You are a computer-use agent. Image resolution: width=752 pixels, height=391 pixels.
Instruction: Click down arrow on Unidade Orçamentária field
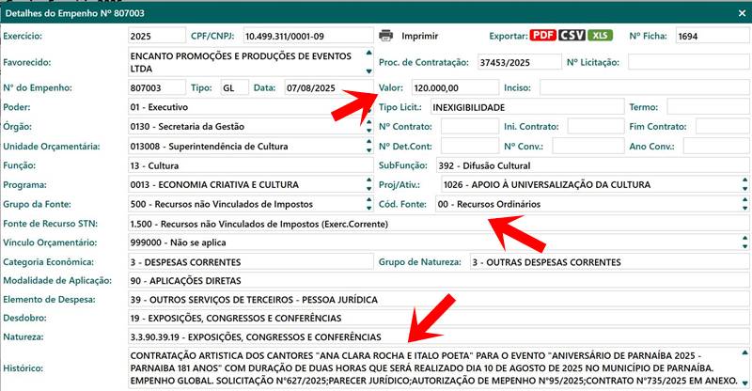click(368, 150)
